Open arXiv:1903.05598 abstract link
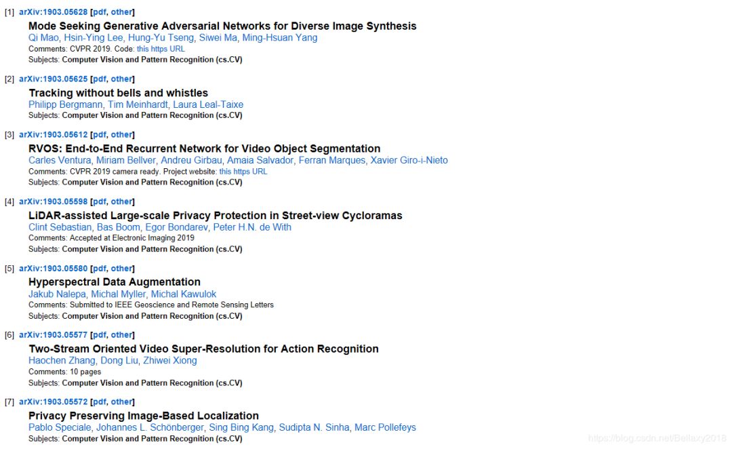Image resolution: width=732 pixels, height=449 pixels. 53,201
